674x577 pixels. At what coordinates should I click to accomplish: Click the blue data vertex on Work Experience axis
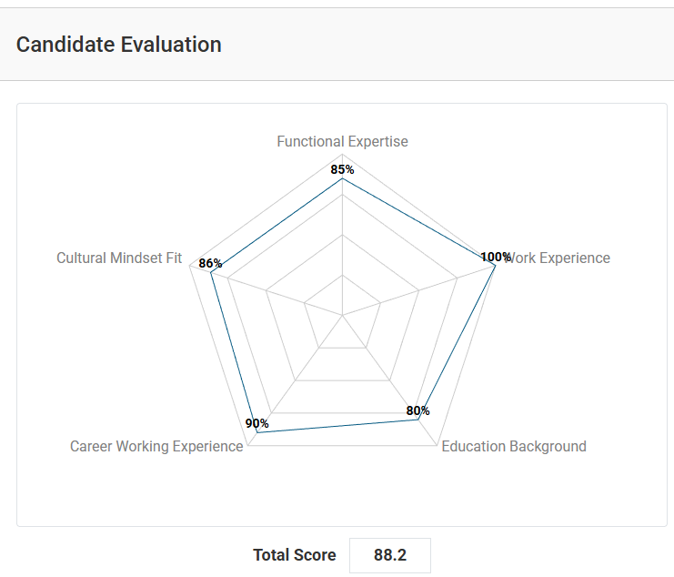pos(496,265)
